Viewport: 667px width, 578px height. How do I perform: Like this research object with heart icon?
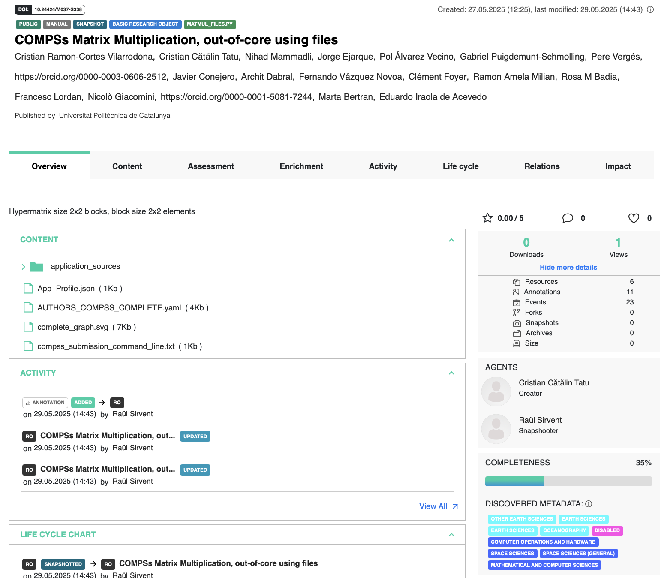point(634,218)
